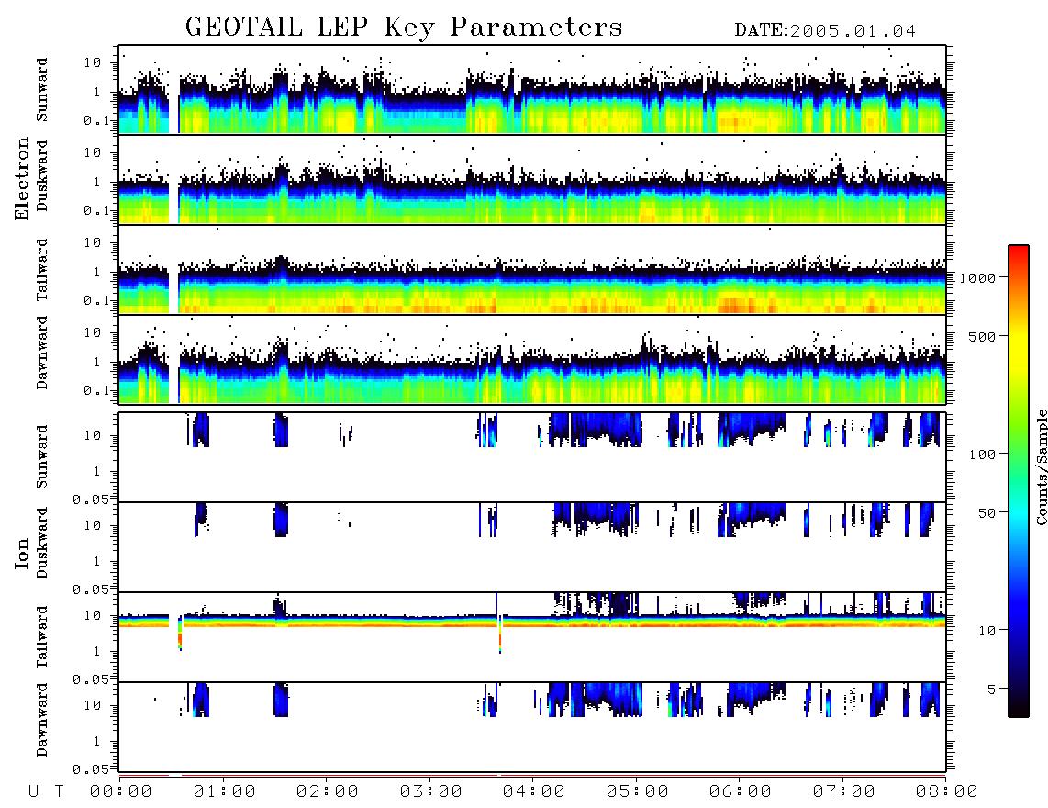Open the Electron Dawnward spectrogram panel
This screenshot has width=1048, height=808.
pyautogui.click(x=532, y=359)
